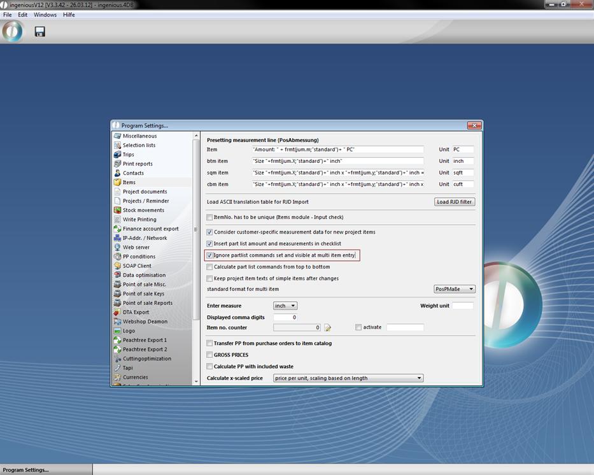Enable ItemNo. has to be unique checkbox
The image size is (594, 475).
210,217
